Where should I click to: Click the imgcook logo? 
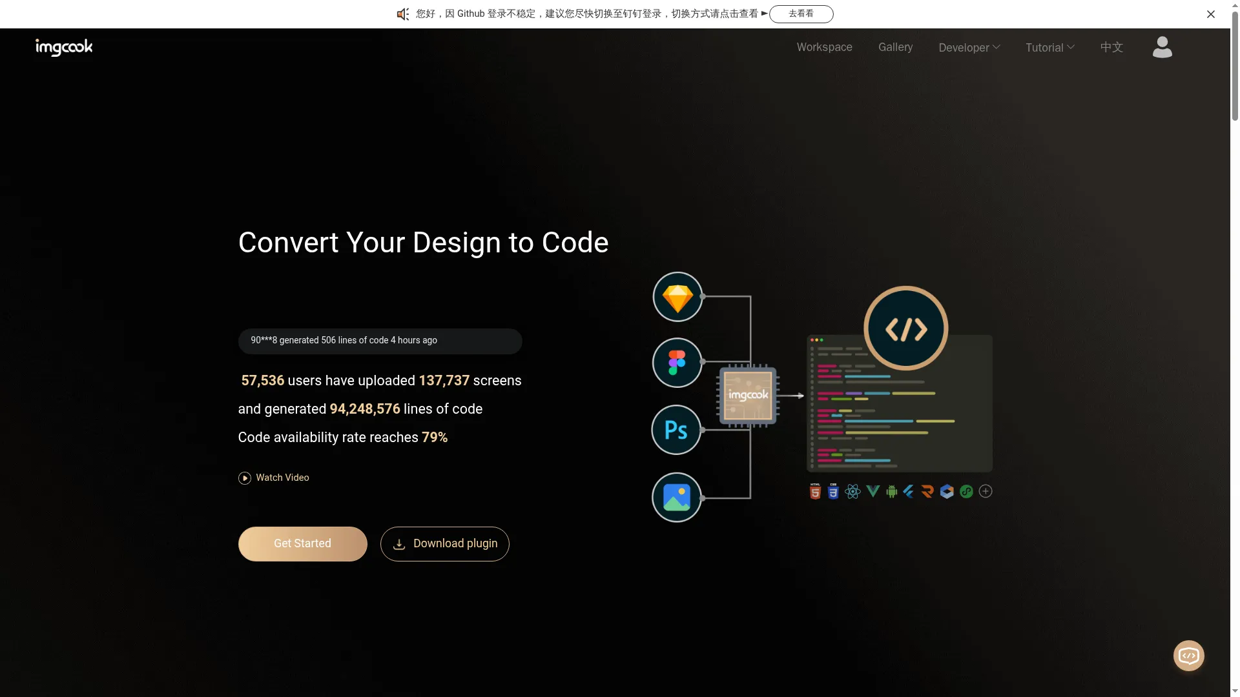[64, 47]
